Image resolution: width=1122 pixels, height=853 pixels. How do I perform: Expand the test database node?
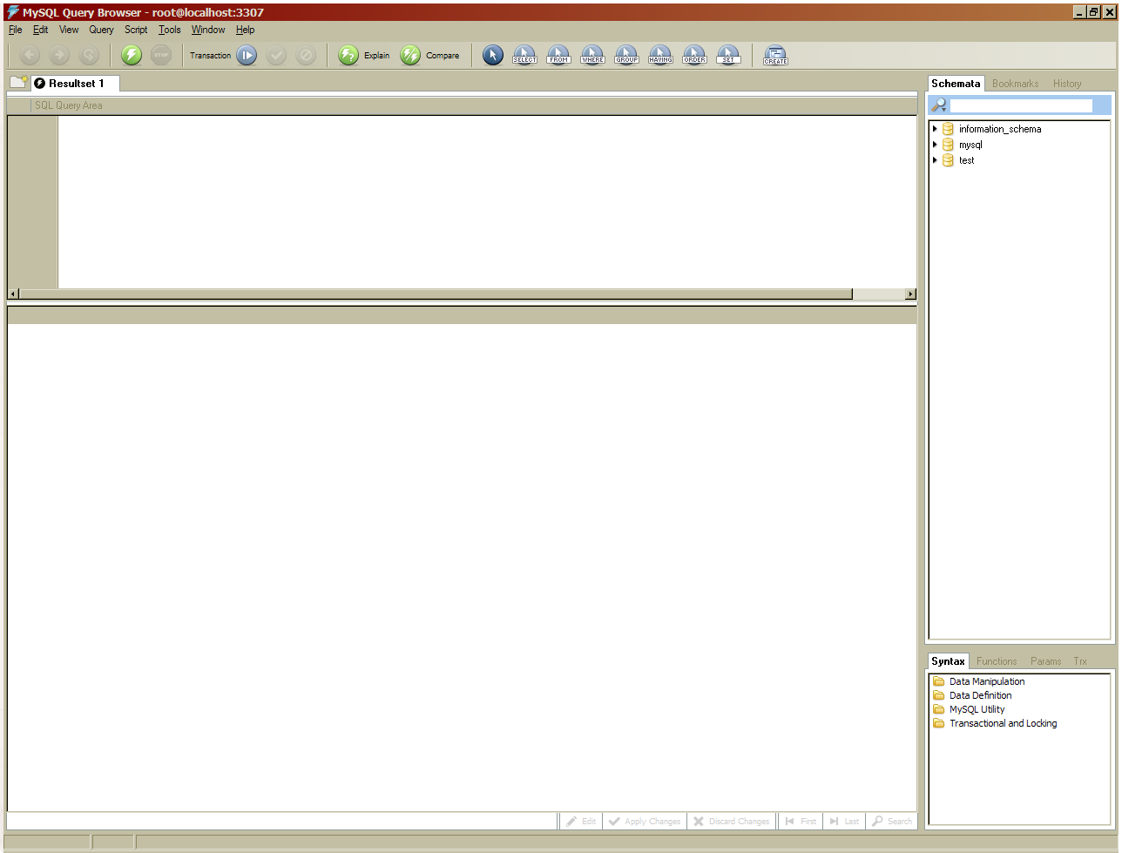[935, 160]
